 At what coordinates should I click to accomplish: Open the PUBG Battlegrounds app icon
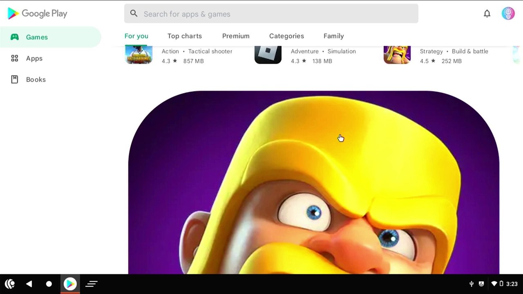[x=139, y=55]
